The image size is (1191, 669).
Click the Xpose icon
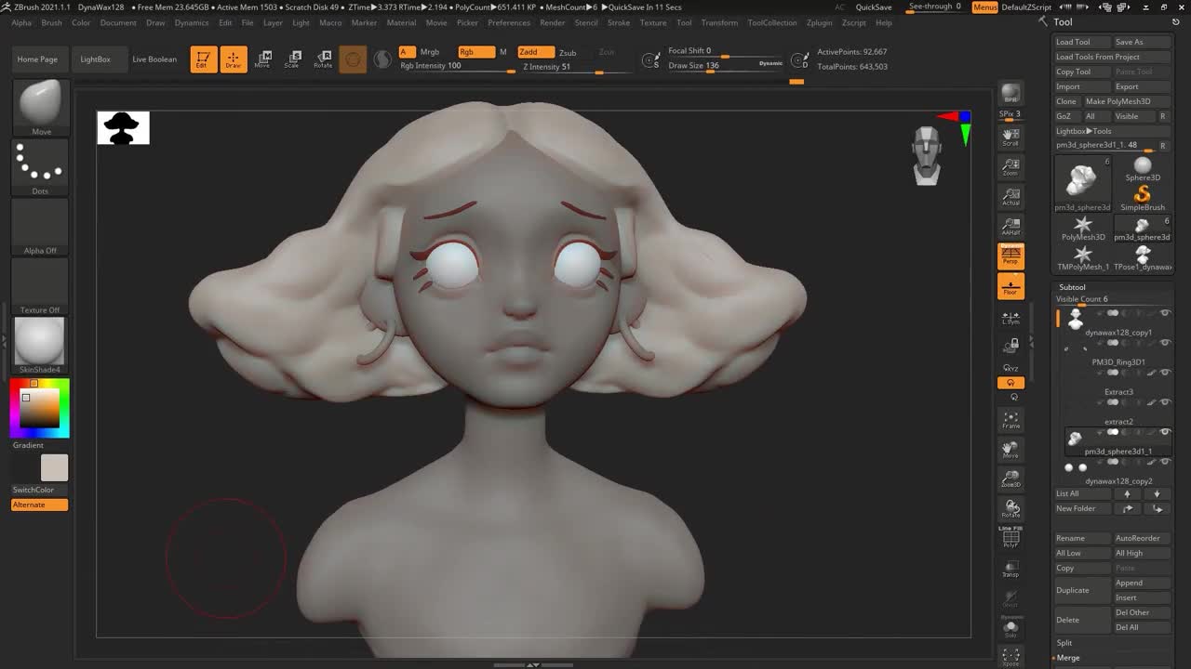[1010, 657]
